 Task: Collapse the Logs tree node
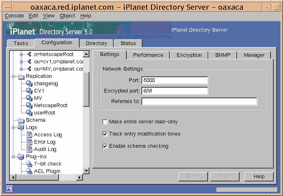coord(13,127)
